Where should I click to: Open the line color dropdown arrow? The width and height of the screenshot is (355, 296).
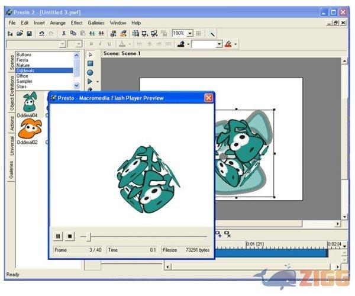click(x=235, y=44)
